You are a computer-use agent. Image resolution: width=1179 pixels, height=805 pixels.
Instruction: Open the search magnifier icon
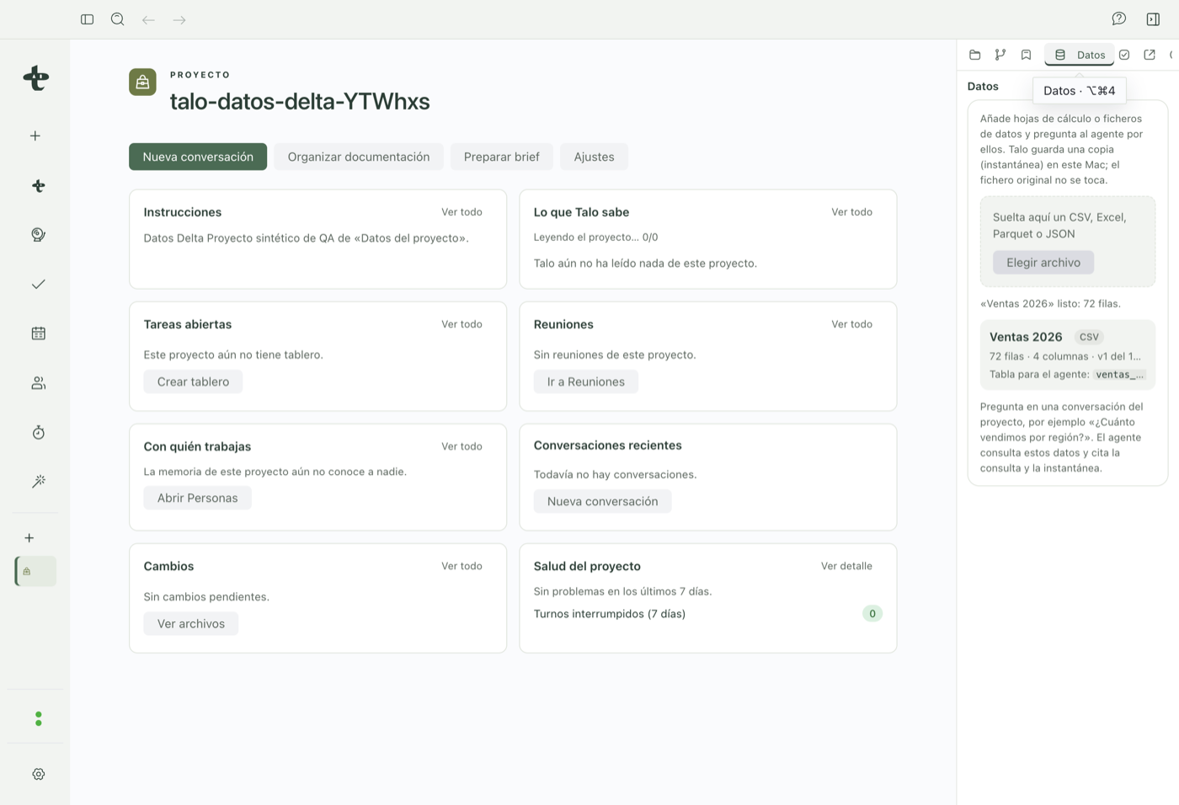click(118, 19)
